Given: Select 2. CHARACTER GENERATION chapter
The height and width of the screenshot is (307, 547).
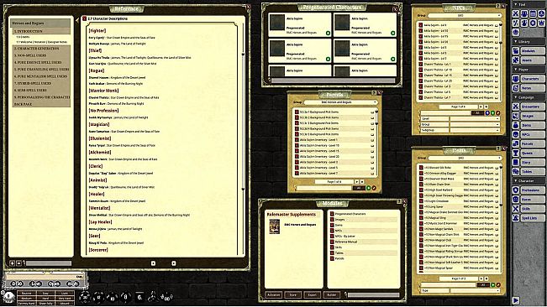Looking at the screenshot, I should [41, 49].
